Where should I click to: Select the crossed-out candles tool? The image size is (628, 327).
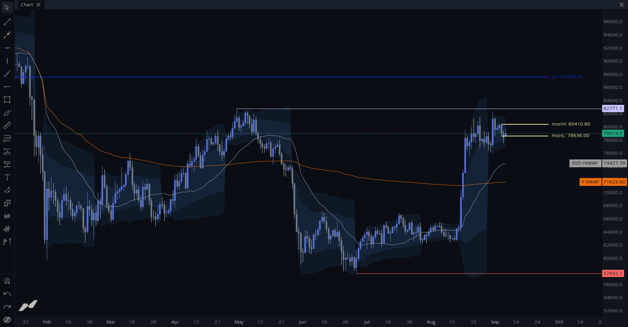coord(7,229)
